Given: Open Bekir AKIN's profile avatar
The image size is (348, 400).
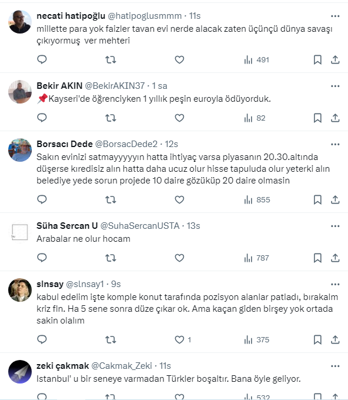Looking at the screenshot, I should (x=20, y=92).
